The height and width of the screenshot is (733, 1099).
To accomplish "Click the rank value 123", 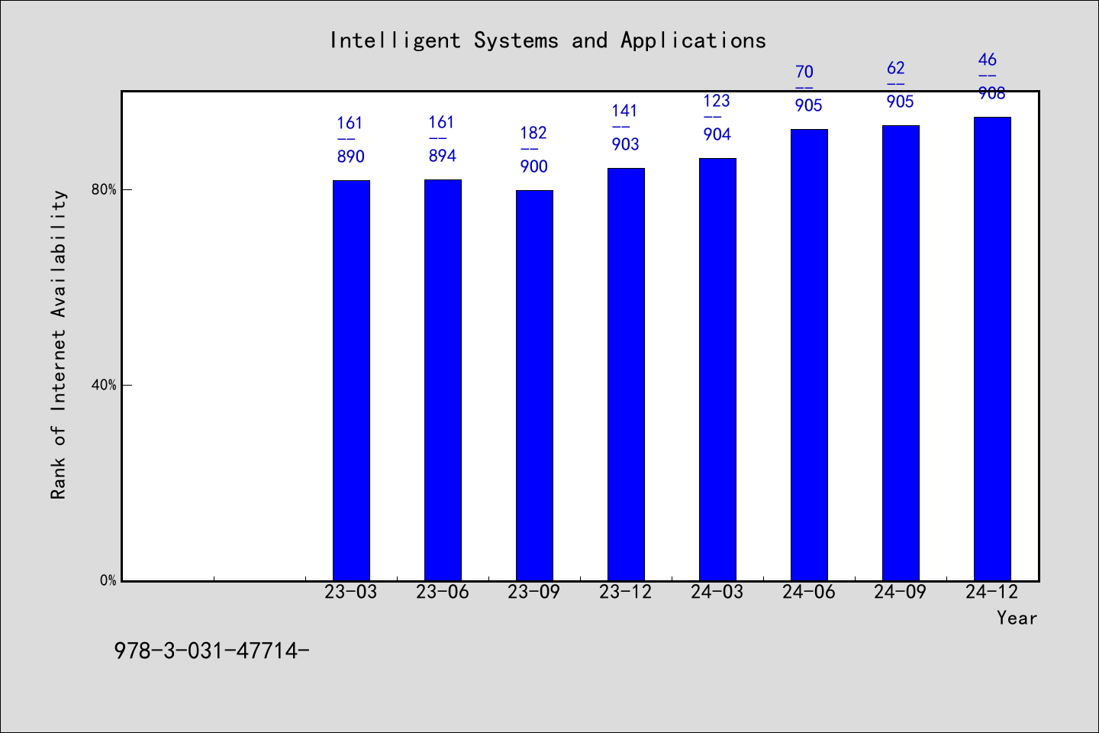I will click(717, 101).
